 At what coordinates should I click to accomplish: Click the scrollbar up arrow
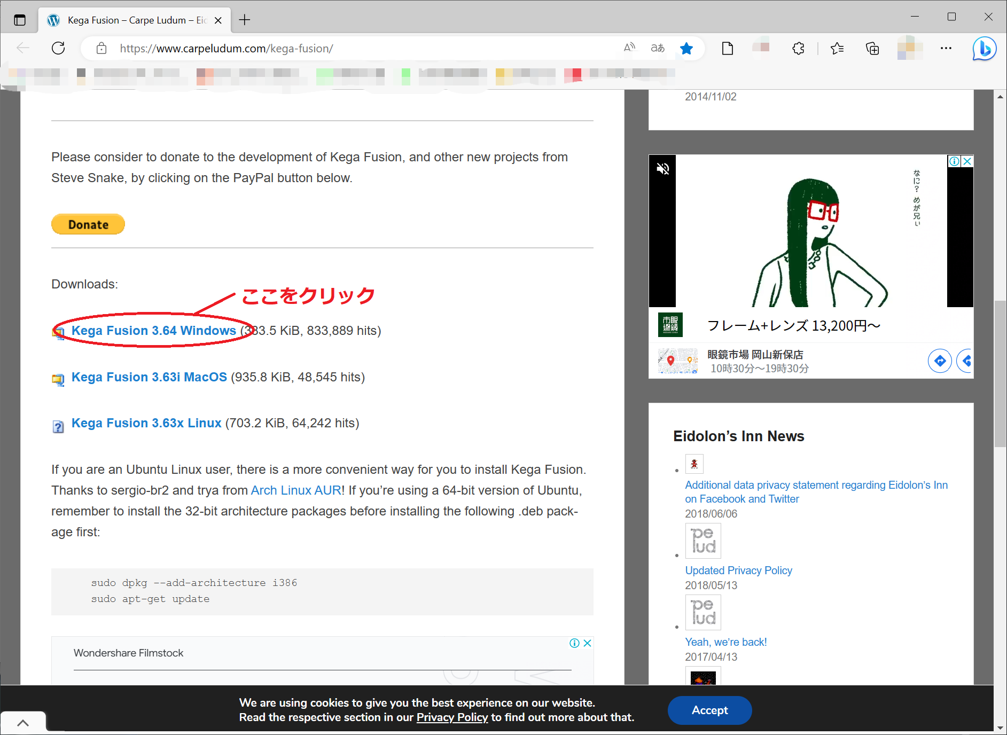(x=1000, y=97)
